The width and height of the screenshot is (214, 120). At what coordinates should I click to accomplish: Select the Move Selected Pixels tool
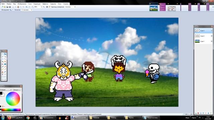point(5,54)
